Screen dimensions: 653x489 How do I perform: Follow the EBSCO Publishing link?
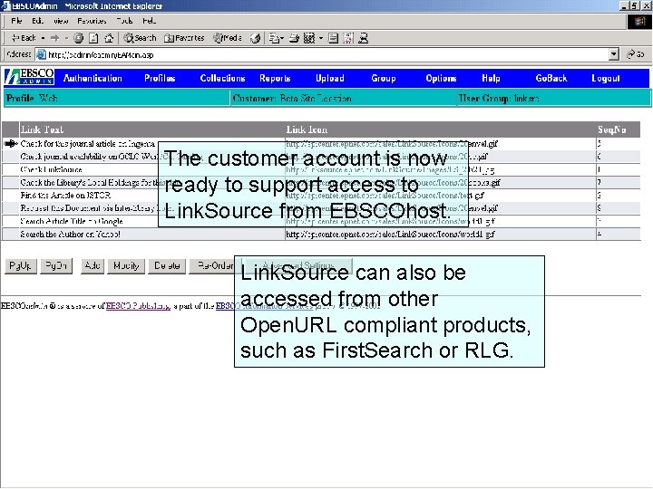(x=138, y=306)
